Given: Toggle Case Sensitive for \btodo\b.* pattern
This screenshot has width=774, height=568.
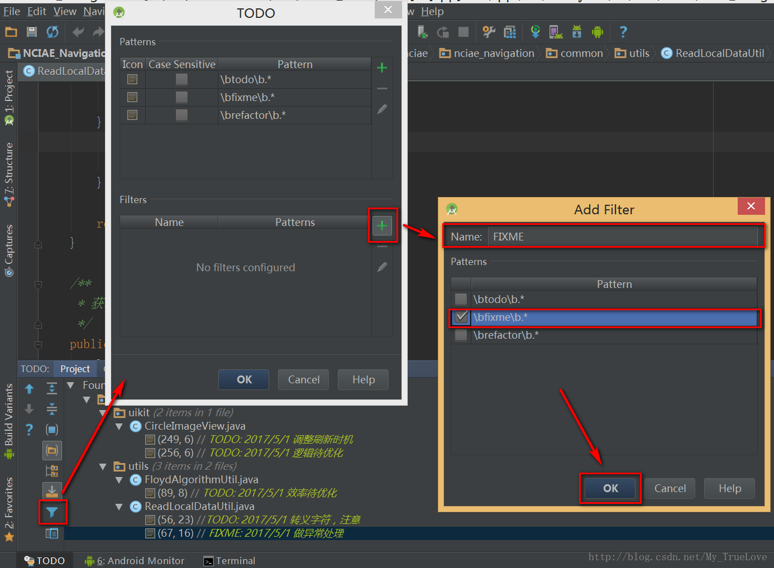Looking at the screenshot, I should coord(181,79).
